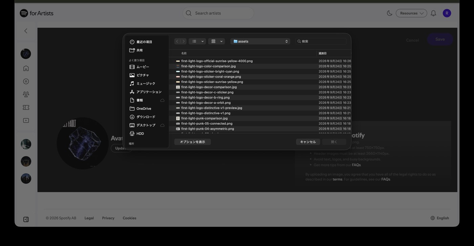The height and width of the screenshot is (246, 474).
Task: Open the Resources dropdown
Action: (x=411, y=13)
